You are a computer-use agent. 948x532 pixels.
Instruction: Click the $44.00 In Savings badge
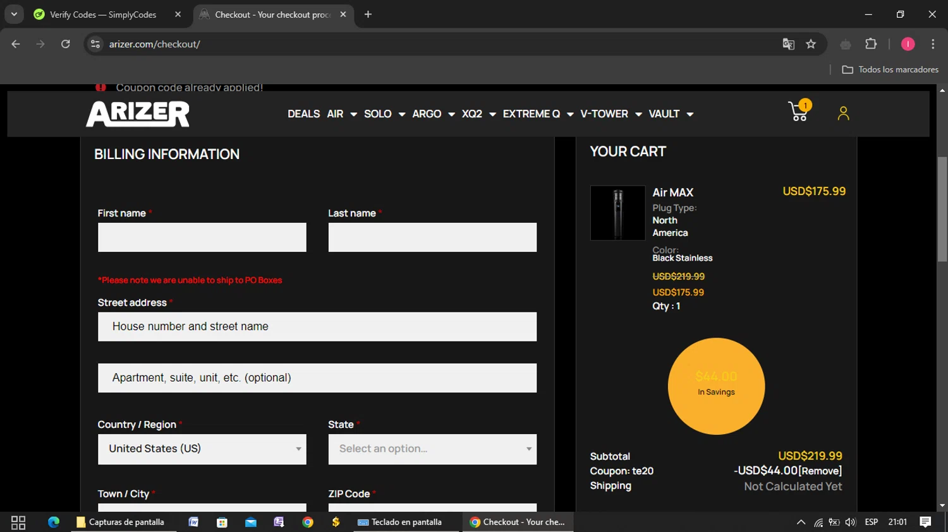[x=716, y=386]
